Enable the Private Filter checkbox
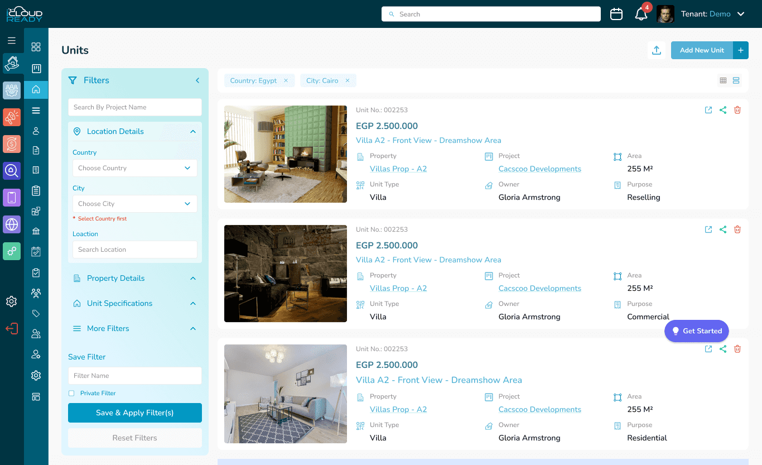The height and width of the screenshot is (465, 762). pos(71,393)
